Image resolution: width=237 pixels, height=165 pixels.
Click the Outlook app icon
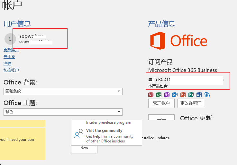click(x=175, y=95)
